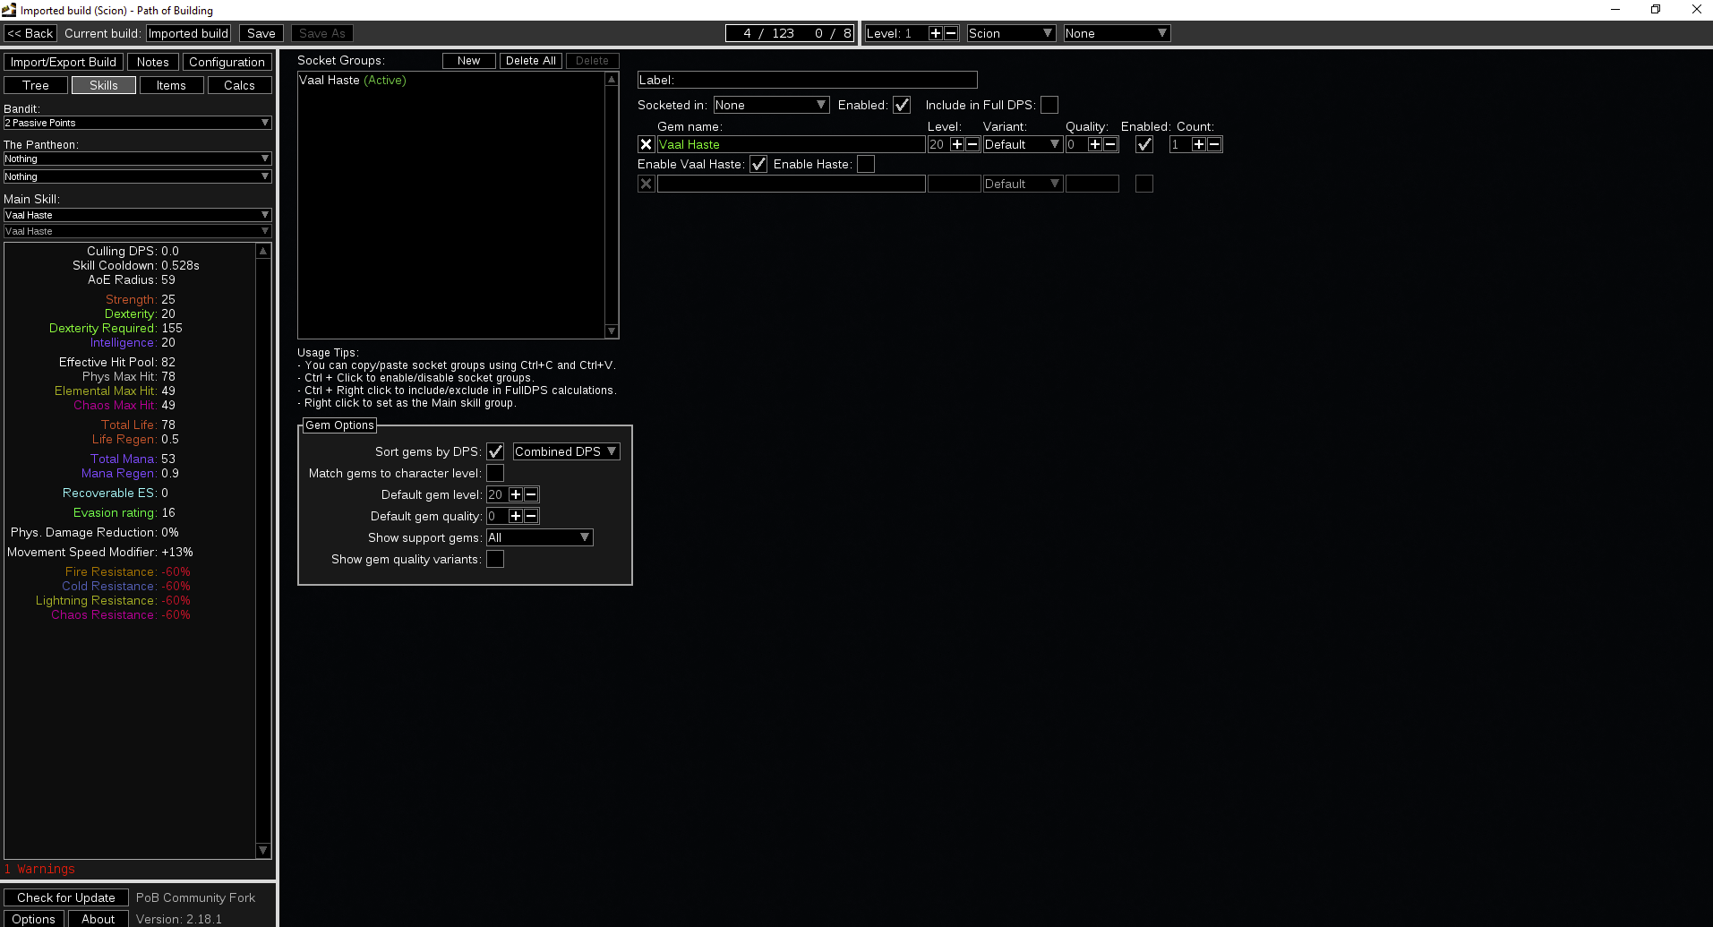Open Socketed in dropdown
Screen dimensions: 1713x927
(771, 105)
